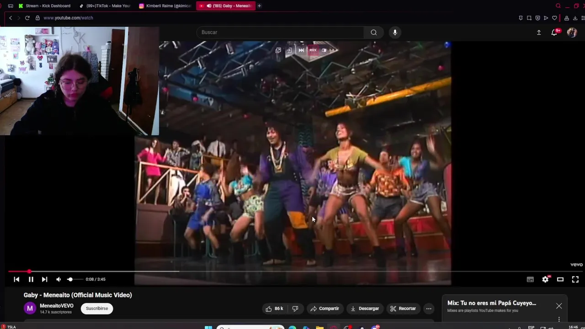Toggle subtitles in the video player
This screenshot has height=329, width=585.
tap(530, 279)
